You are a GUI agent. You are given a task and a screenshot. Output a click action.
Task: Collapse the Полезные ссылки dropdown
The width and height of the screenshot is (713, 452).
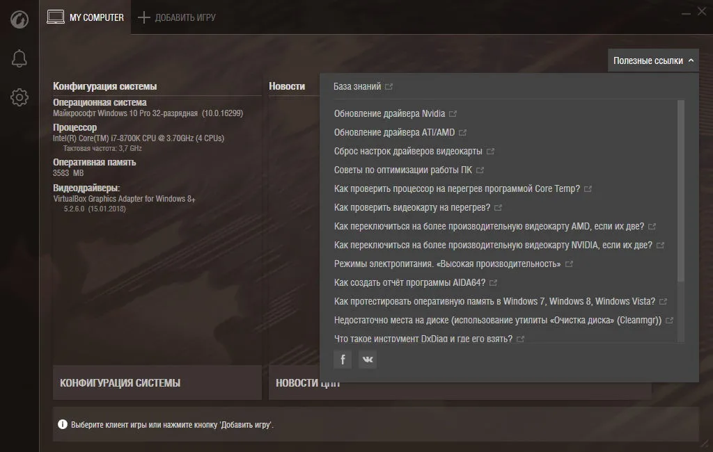(x=653, y=60)
